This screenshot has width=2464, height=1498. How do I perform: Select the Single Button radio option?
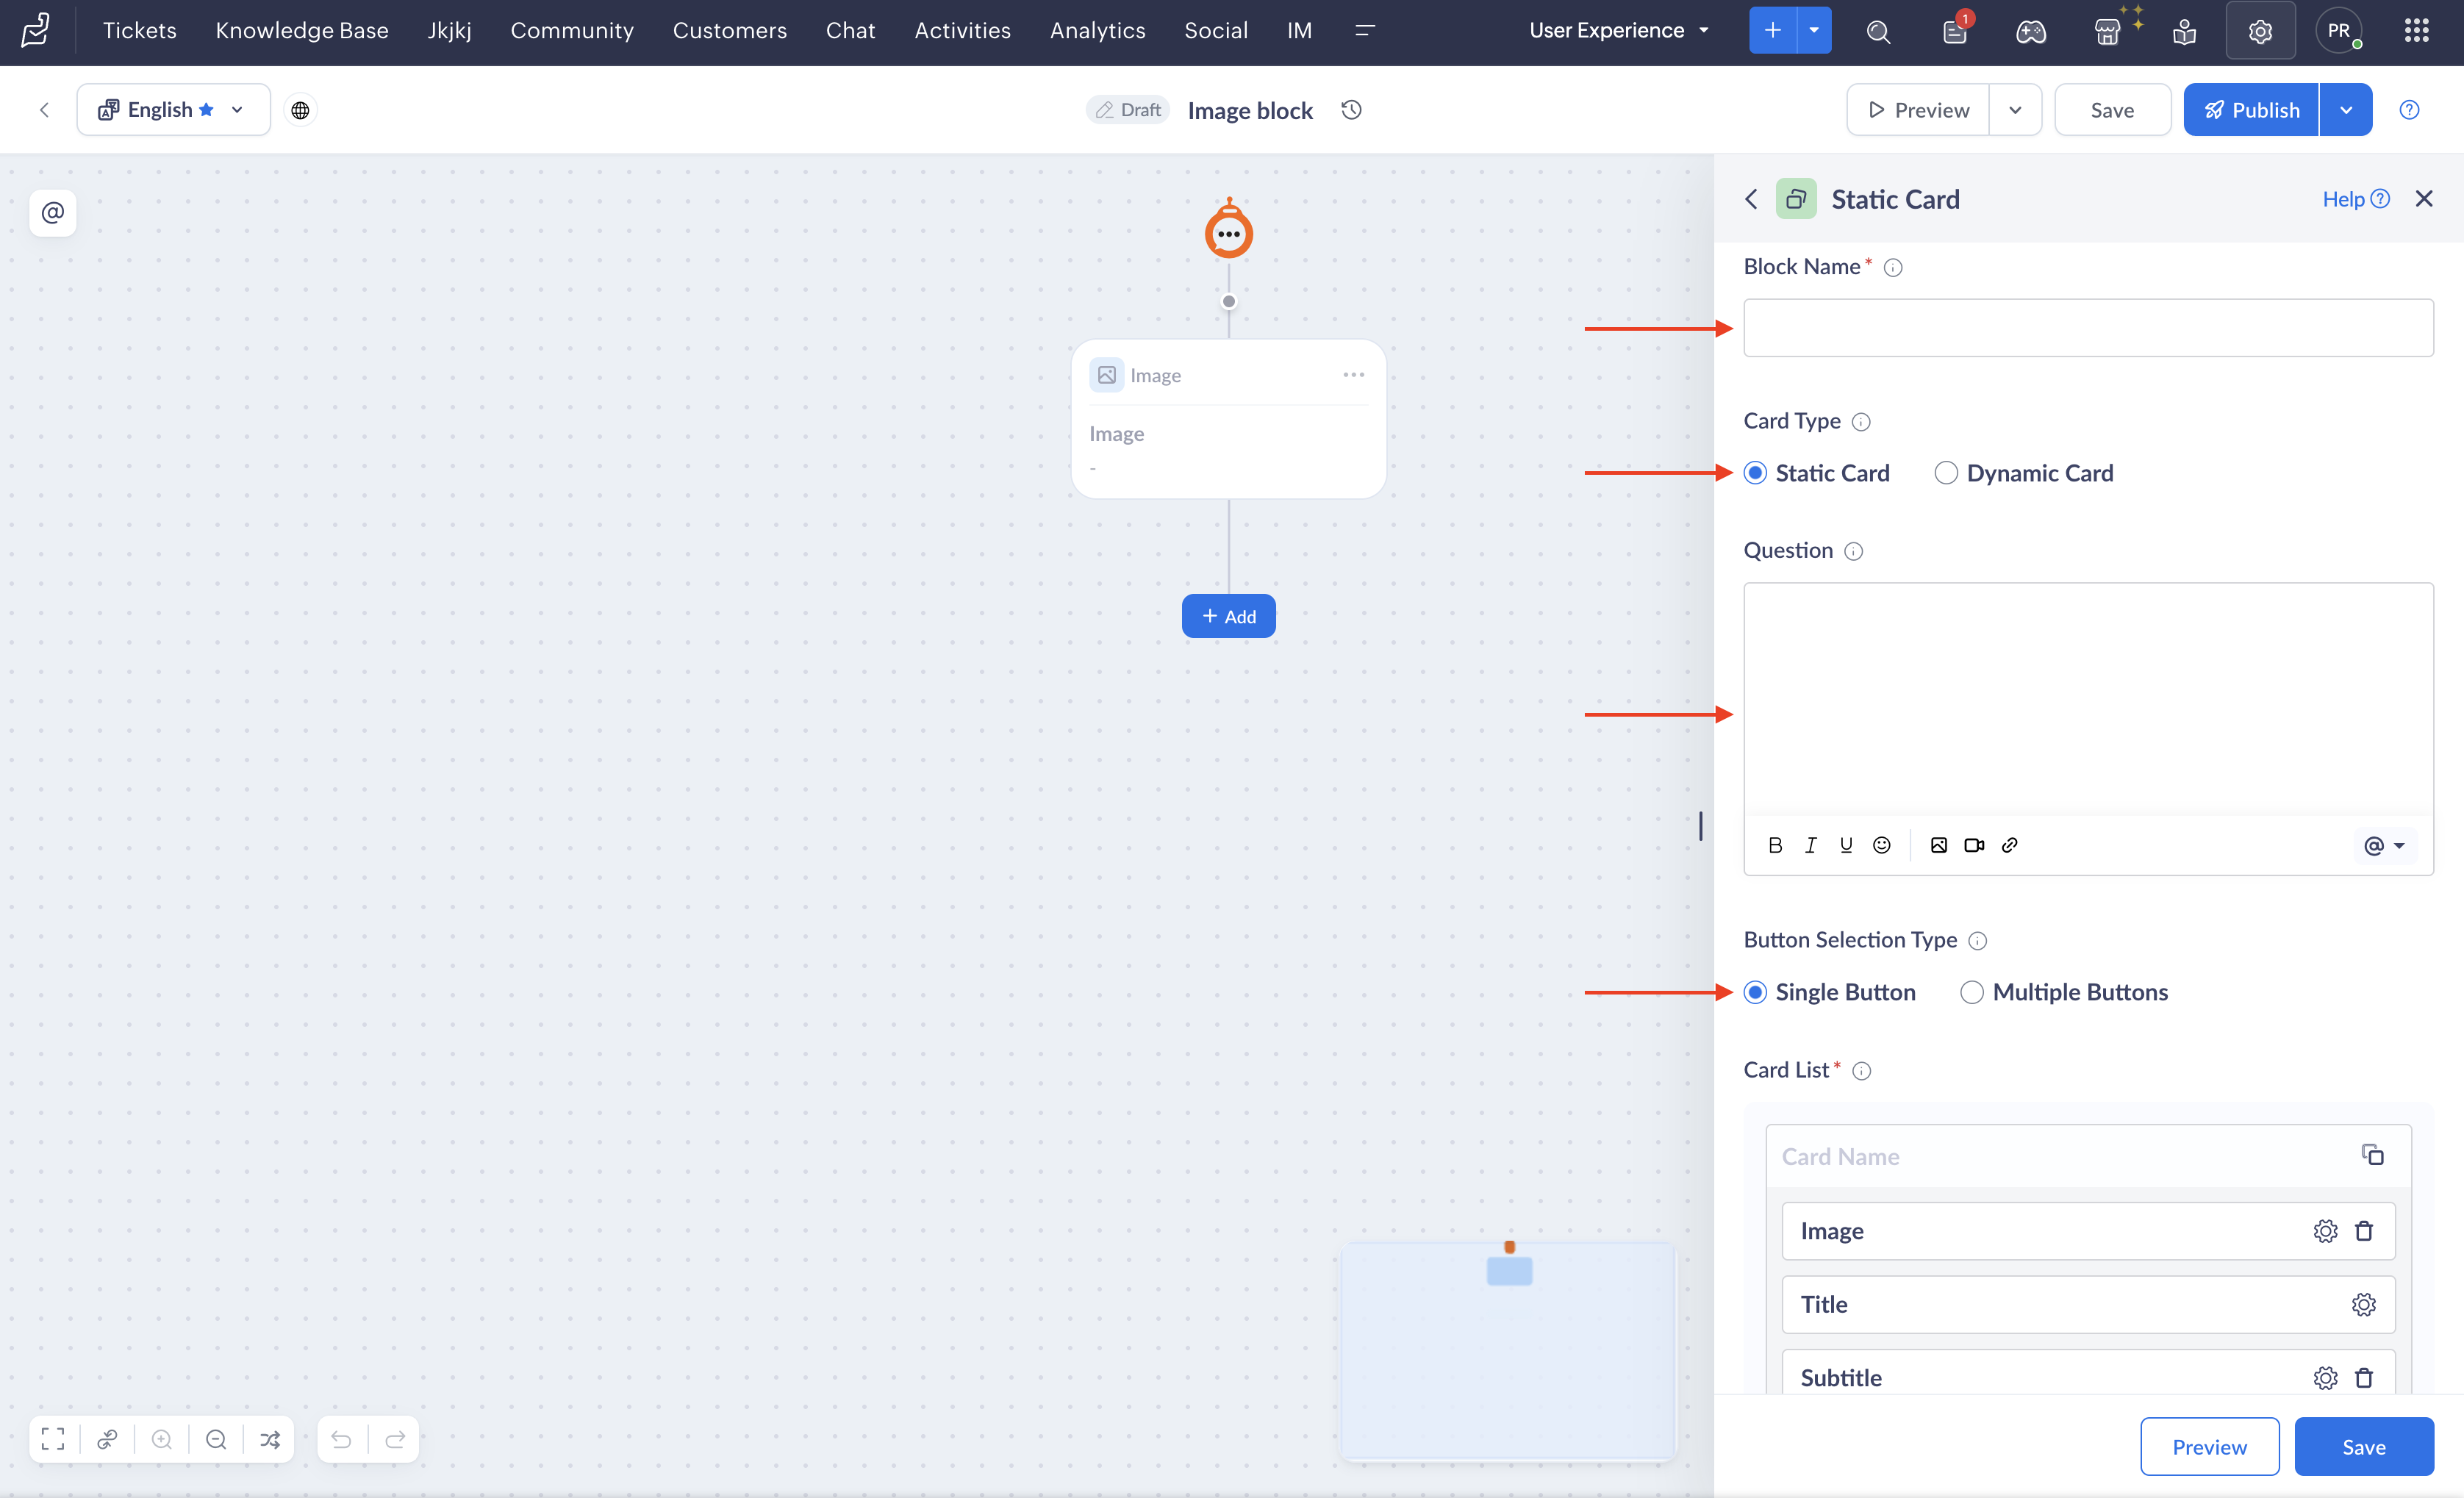(1756, 992)
